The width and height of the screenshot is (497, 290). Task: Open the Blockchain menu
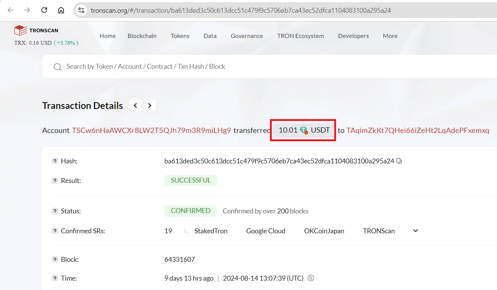tap(142, 36)
